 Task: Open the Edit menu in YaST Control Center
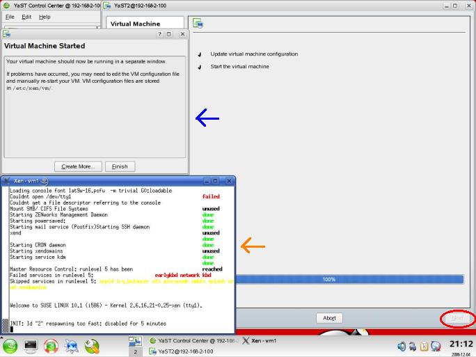(26, 17)
